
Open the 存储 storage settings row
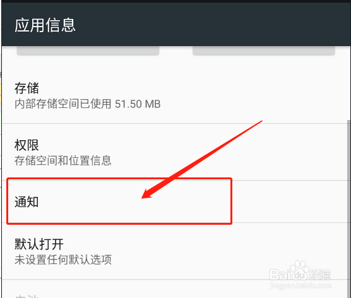point(175,95)
